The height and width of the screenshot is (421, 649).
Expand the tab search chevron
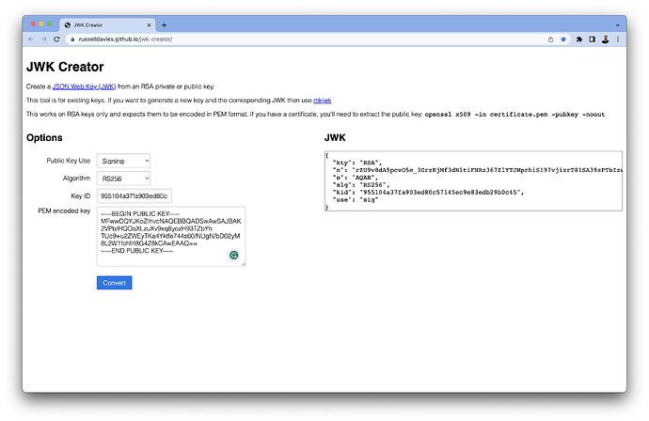[x=618, y=25]
